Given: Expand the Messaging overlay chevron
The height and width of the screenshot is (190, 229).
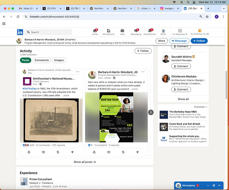Looking at the screenshot, I should point(219,186).
